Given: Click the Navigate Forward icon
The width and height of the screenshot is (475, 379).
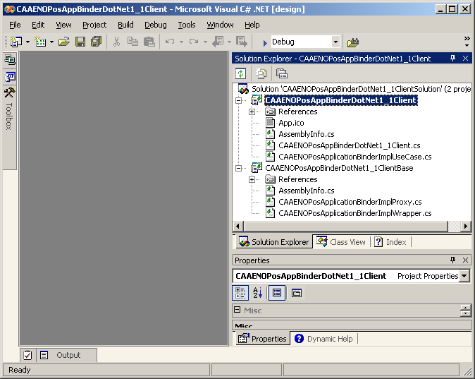Looking at the screenshot, I should pos(242,42).
